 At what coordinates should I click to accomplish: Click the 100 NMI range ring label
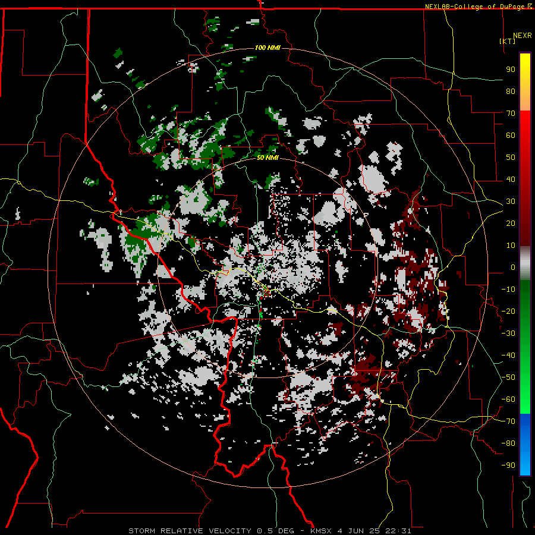[x=267, y=48]
